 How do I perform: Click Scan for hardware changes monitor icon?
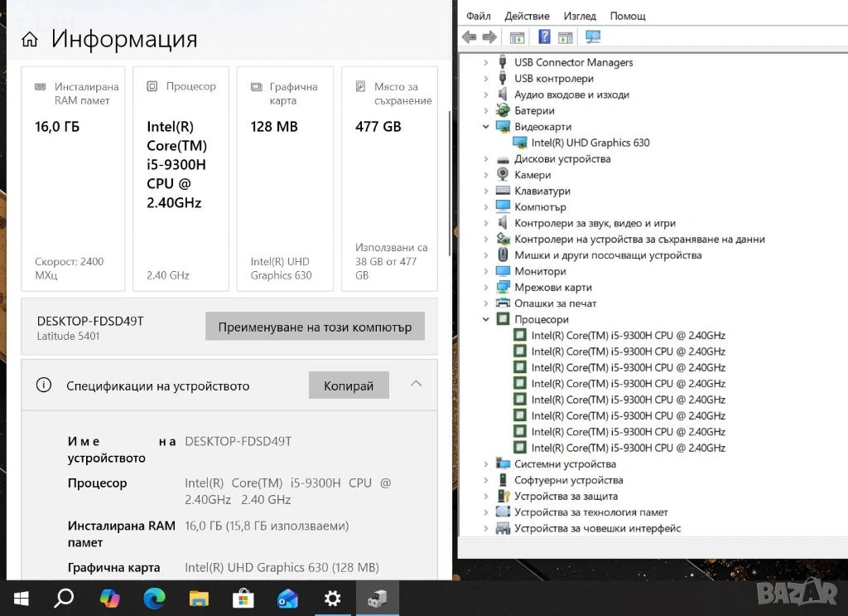pyautogui.click(x=593, y=36)
